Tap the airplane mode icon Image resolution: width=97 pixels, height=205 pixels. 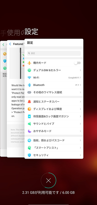[29, 63]
